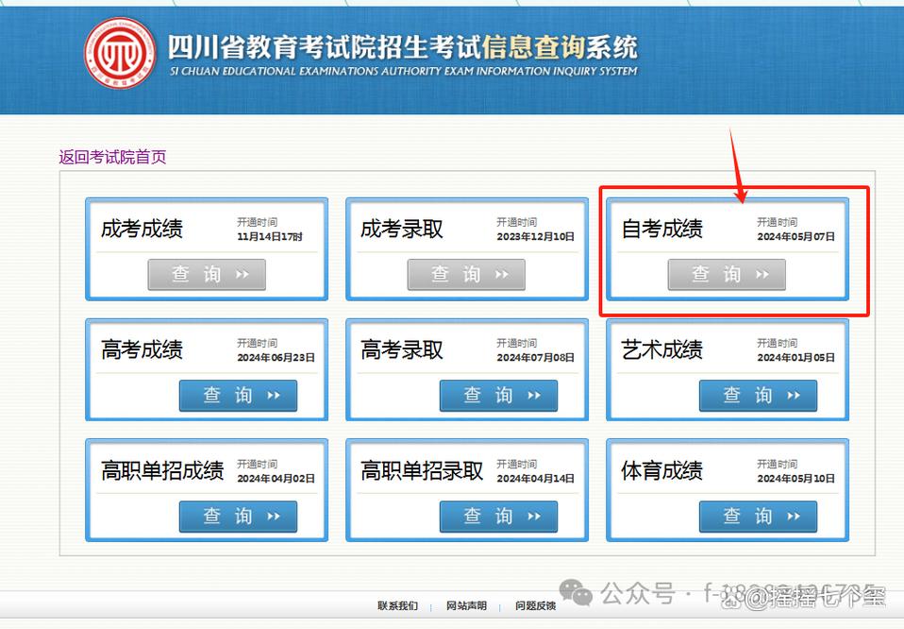This screenshot has height=629, width=904.
Task: Click the 查询 button for 成考录取
Action: (x=466, y=275)
